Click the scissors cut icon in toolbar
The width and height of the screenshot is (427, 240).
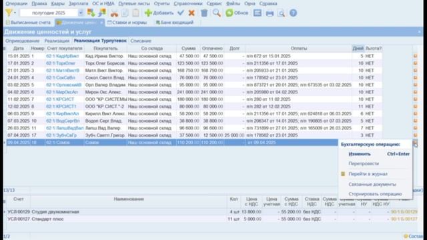tap(114, 13)
